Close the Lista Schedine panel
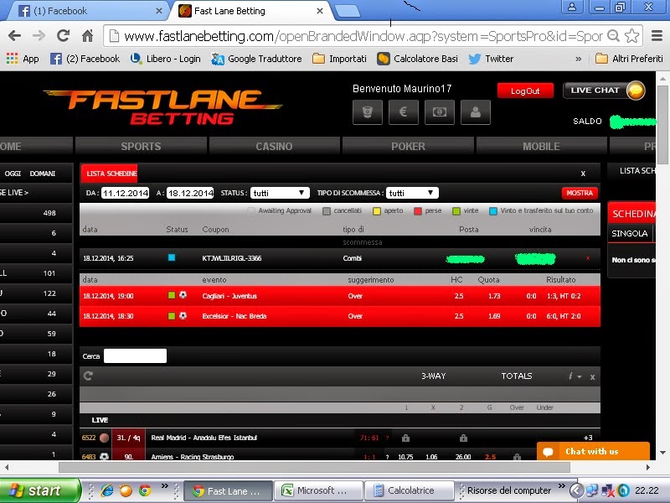 click(x=583, y=174)
